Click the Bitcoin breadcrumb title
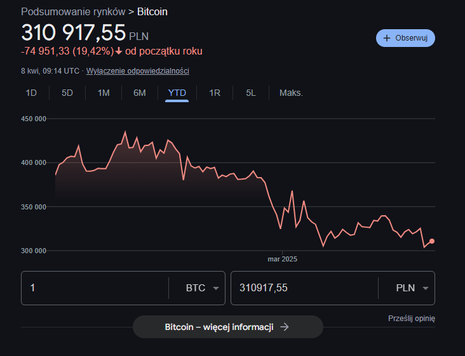This screenshot has height=356, width=465. click(152, 12)
